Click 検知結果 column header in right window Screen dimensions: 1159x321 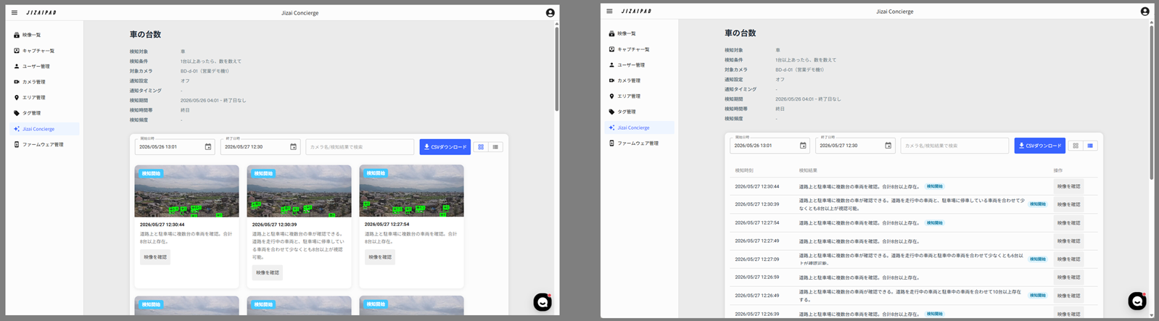coord(808,170)
